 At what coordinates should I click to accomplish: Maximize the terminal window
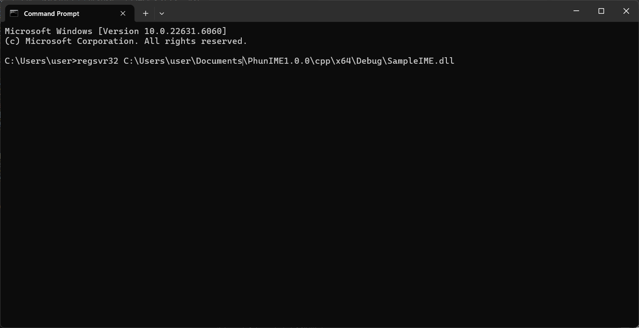(601, 11)
